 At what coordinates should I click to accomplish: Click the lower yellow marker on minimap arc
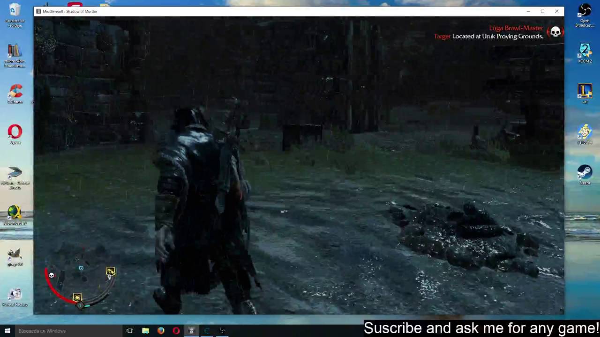[x=77, y=298]
